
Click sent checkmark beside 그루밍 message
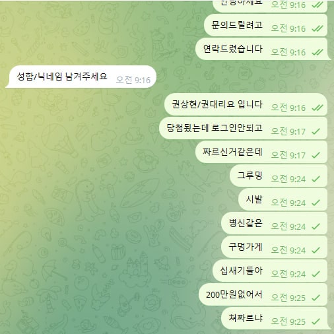point(316,179)
